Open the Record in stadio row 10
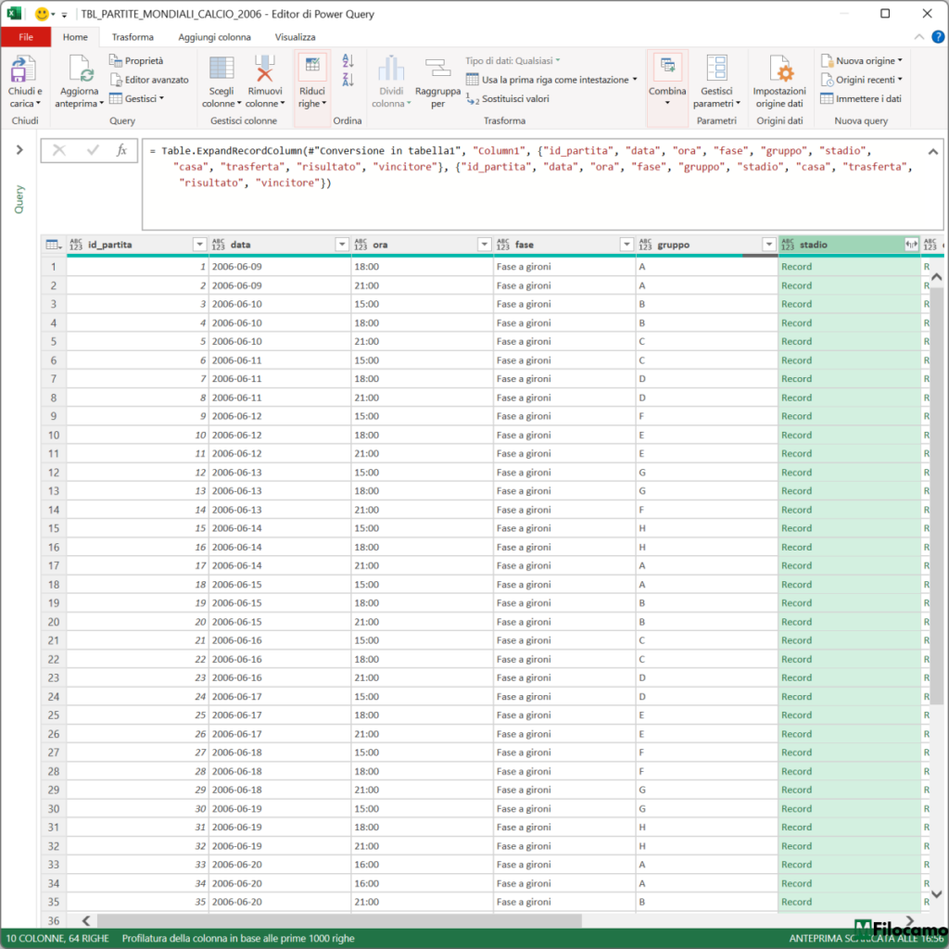Viewport: 949px width, 949px height. tap(796, 436)
